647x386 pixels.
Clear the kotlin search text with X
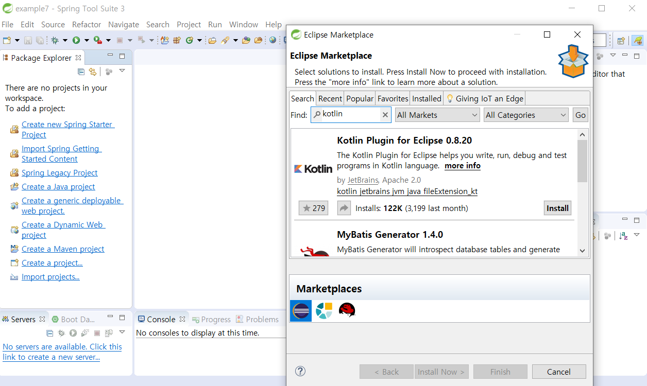coord(385,115)
